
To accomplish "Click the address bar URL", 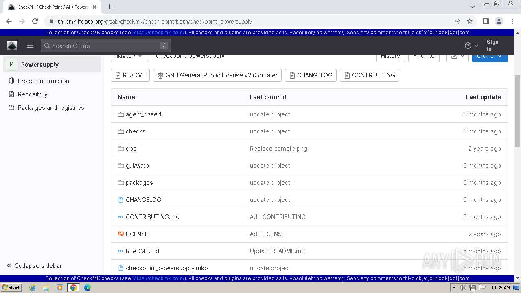I will coord(155,21).
